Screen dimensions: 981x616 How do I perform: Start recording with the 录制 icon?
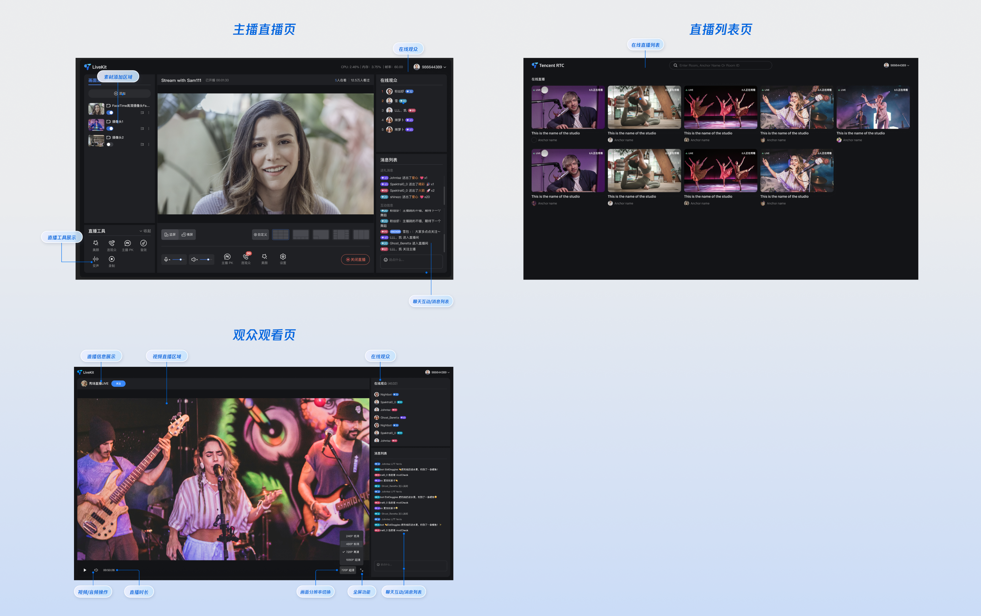pyautogui.click(x=112, y=260)
